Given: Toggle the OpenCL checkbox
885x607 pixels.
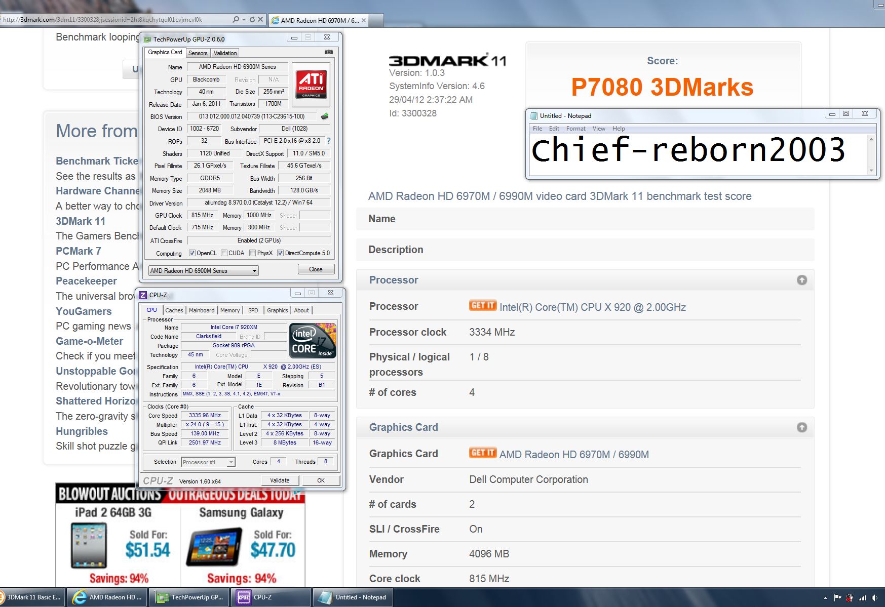Looking at the screenshot, I should [x=192, y=253].
